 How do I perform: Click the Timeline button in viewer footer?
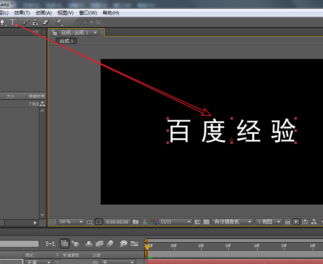tap(305, 222)
